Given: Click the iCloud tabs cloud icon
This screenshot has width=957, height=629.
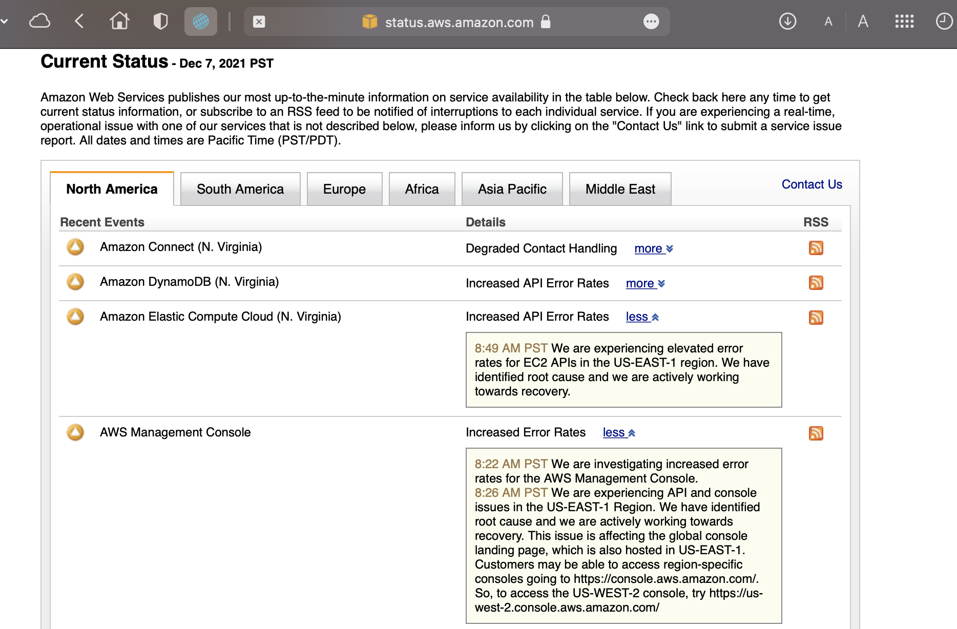Looking at the screenshot, I should pyautogui.click(x=39, y=22).
